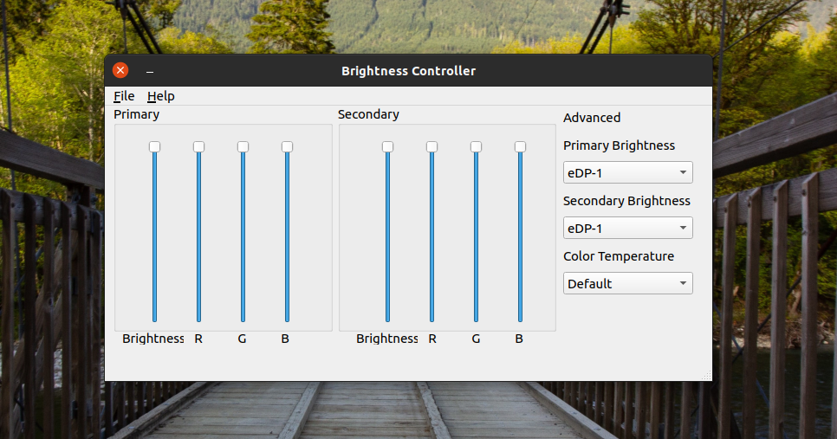This screenshot has height=439, width=837.
Task: Click the Secondary Brightness slider handle
Action: (x=387, y=146)
